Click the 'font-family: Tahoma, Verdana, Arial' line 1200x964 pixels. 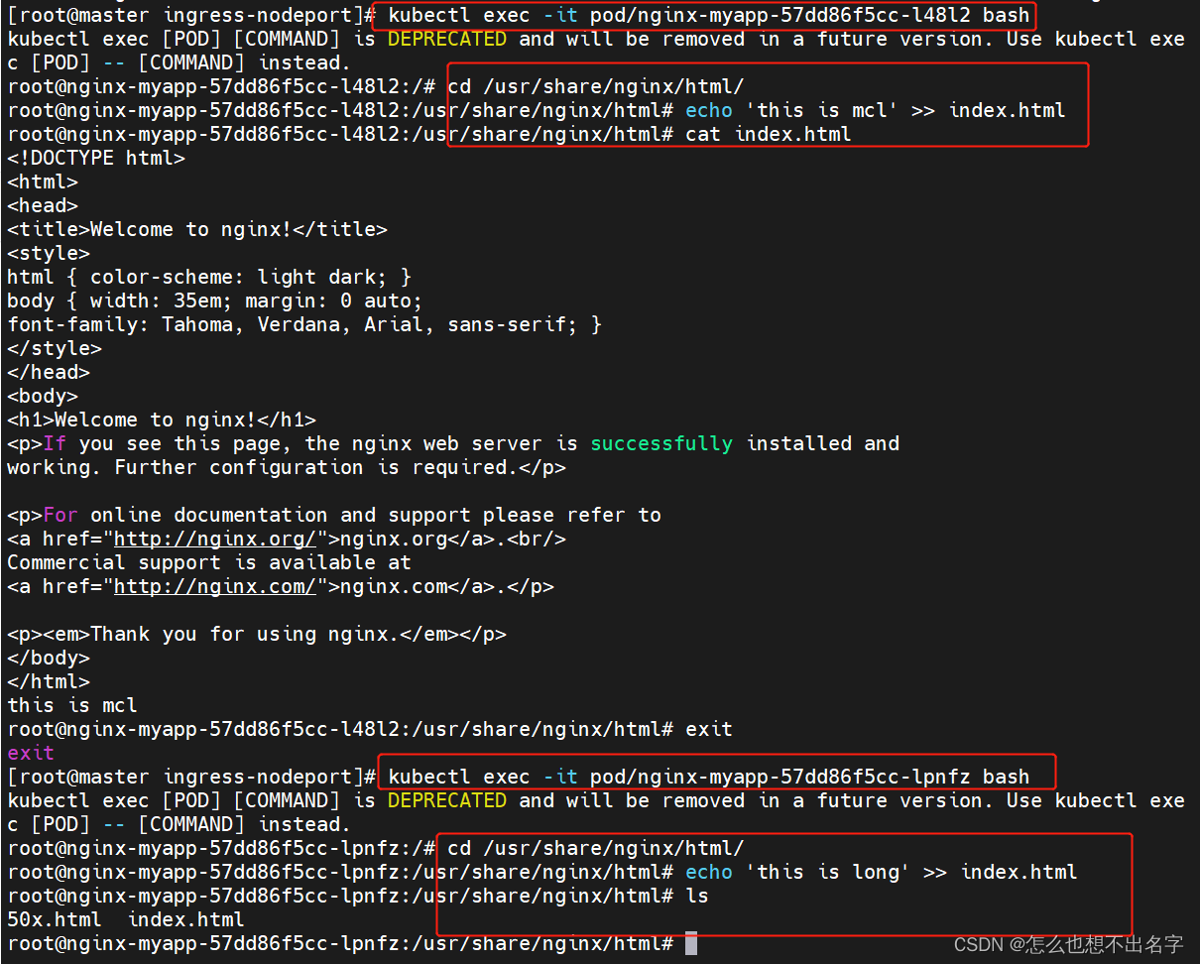(x=304, y=324)
